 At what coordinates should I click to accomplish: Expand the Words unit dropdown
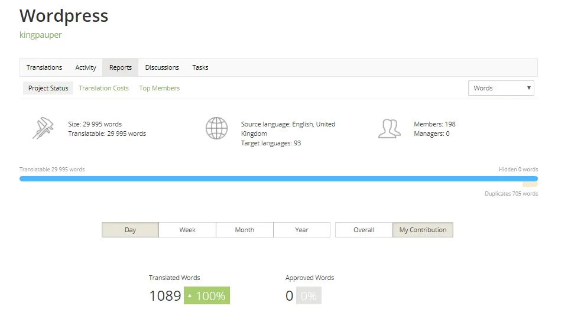pos(501,88)
